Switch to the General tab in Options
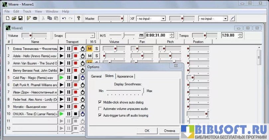 [x=96, y=76]
